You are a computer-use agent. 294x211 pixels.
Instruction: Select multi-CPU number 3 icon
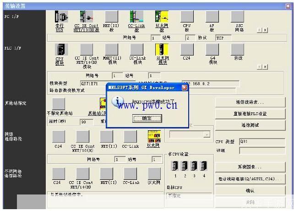tap(194, 166)
